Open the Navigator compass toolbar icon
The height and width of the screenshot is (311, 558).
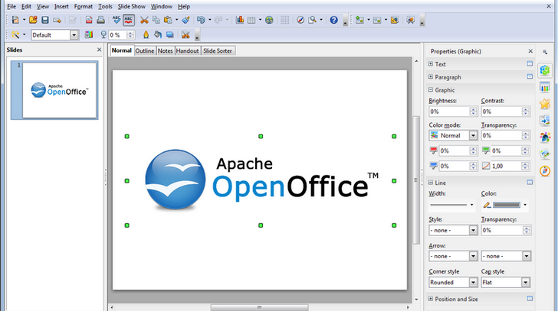[x=300, y=20]
